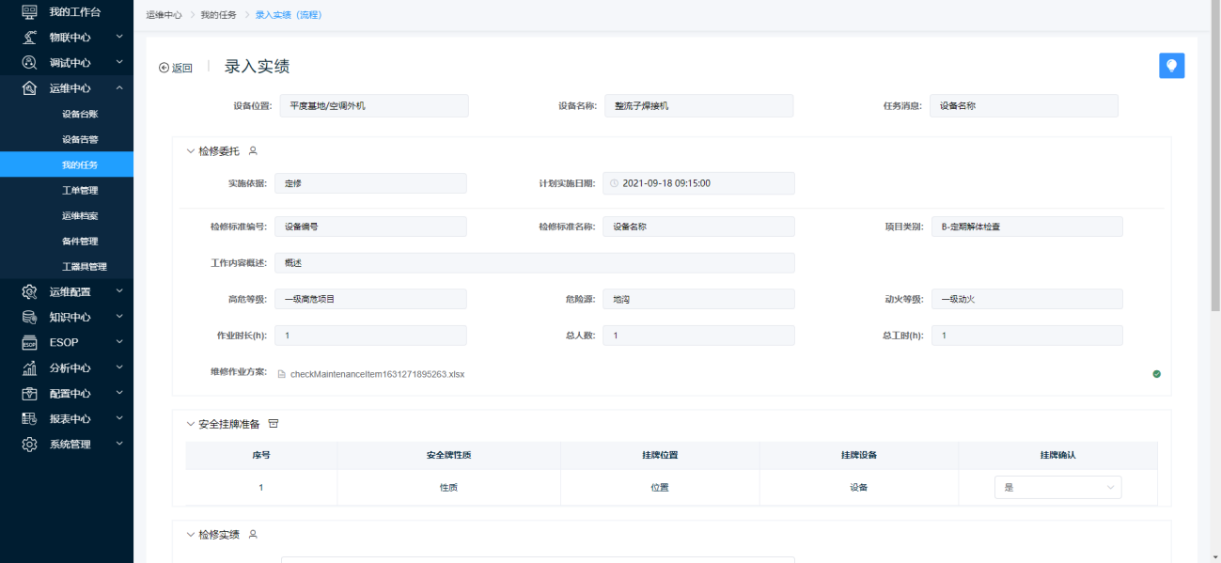1221x563 pixels.
Task: Go to 我的任务 in the breadcrumb
Action: 218,15
